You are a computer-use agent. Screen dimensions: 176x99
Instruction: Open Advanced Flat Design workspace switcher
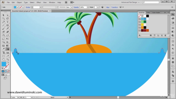(130, 2)
